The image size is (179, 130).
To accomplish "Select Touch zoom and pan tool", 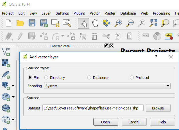I will (x=83, y=24).
